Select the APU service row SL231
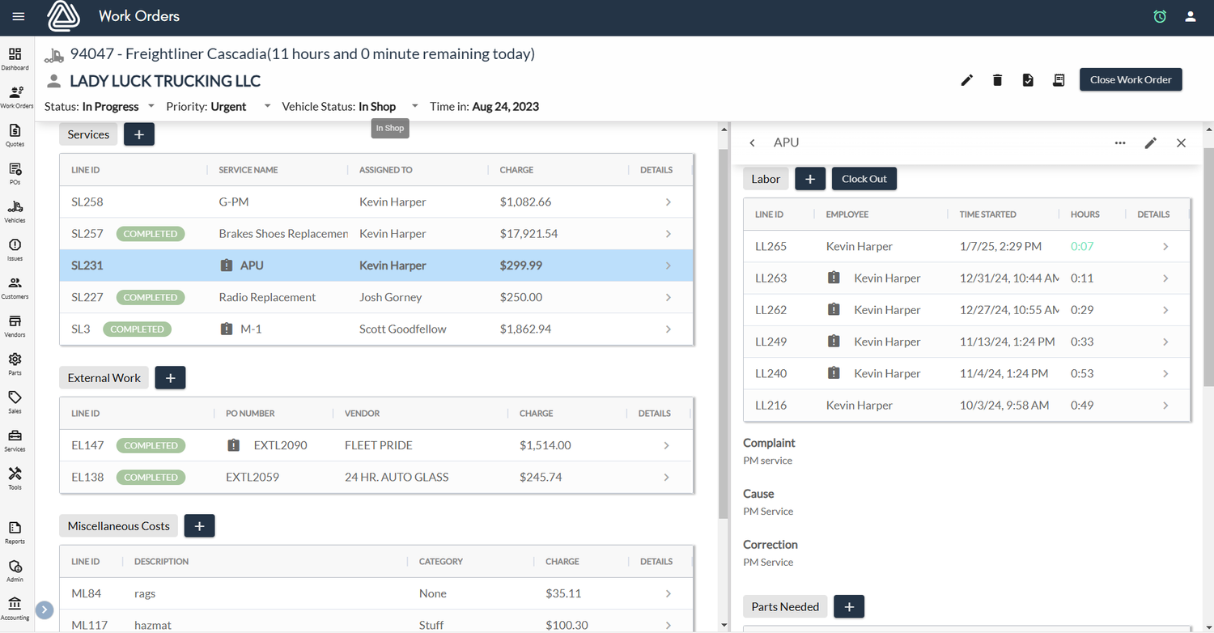This screenshot has height=633, width=1214. point(324,265)
